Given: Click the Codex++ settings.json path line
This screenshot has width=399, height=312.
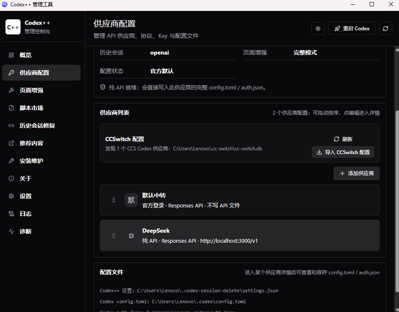Looking at the screenshot, I should coord(189,291).
